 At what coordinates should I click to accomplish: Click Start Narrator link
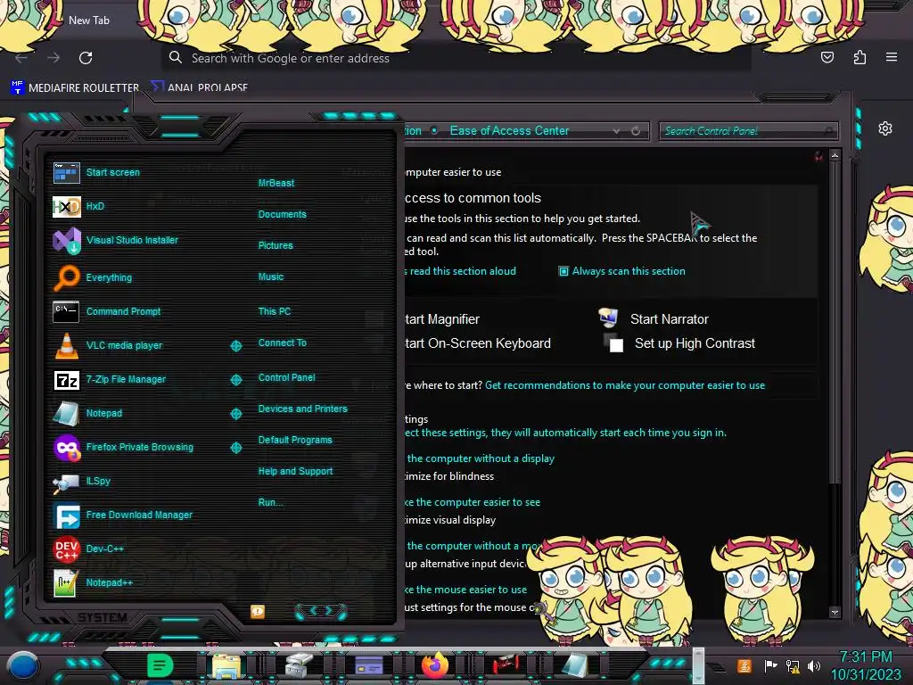669,319
